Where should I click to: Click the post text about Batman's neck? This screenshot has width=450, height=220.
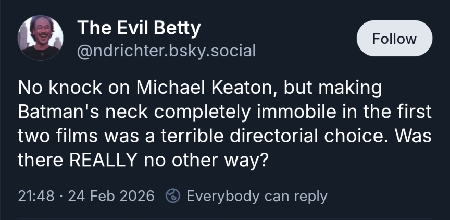pyautogui.click(x=224, y=124)
